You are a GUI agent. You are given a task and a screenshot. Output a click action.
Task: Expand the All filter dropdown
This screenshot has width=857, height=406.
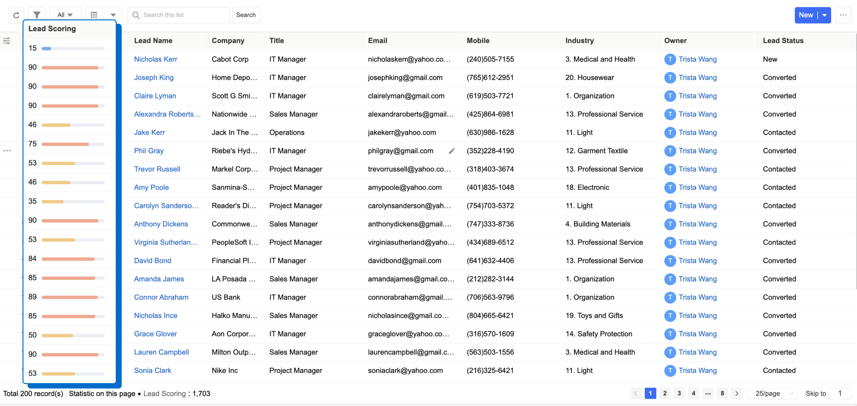pos(65,15)
